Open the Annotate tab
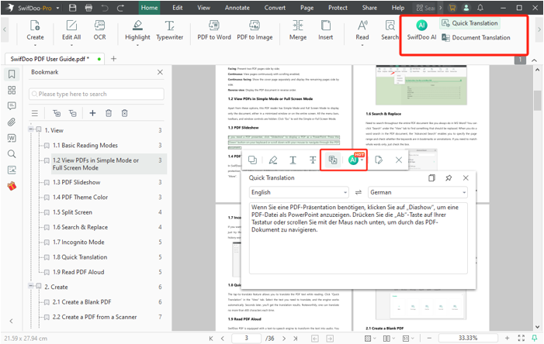This screenshot has width=544, height=344. tap(237, 8)
